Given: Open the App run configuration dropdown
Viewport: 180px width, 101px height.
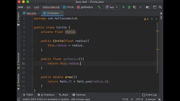Looking at the screenshot, I should click(111, 7).
